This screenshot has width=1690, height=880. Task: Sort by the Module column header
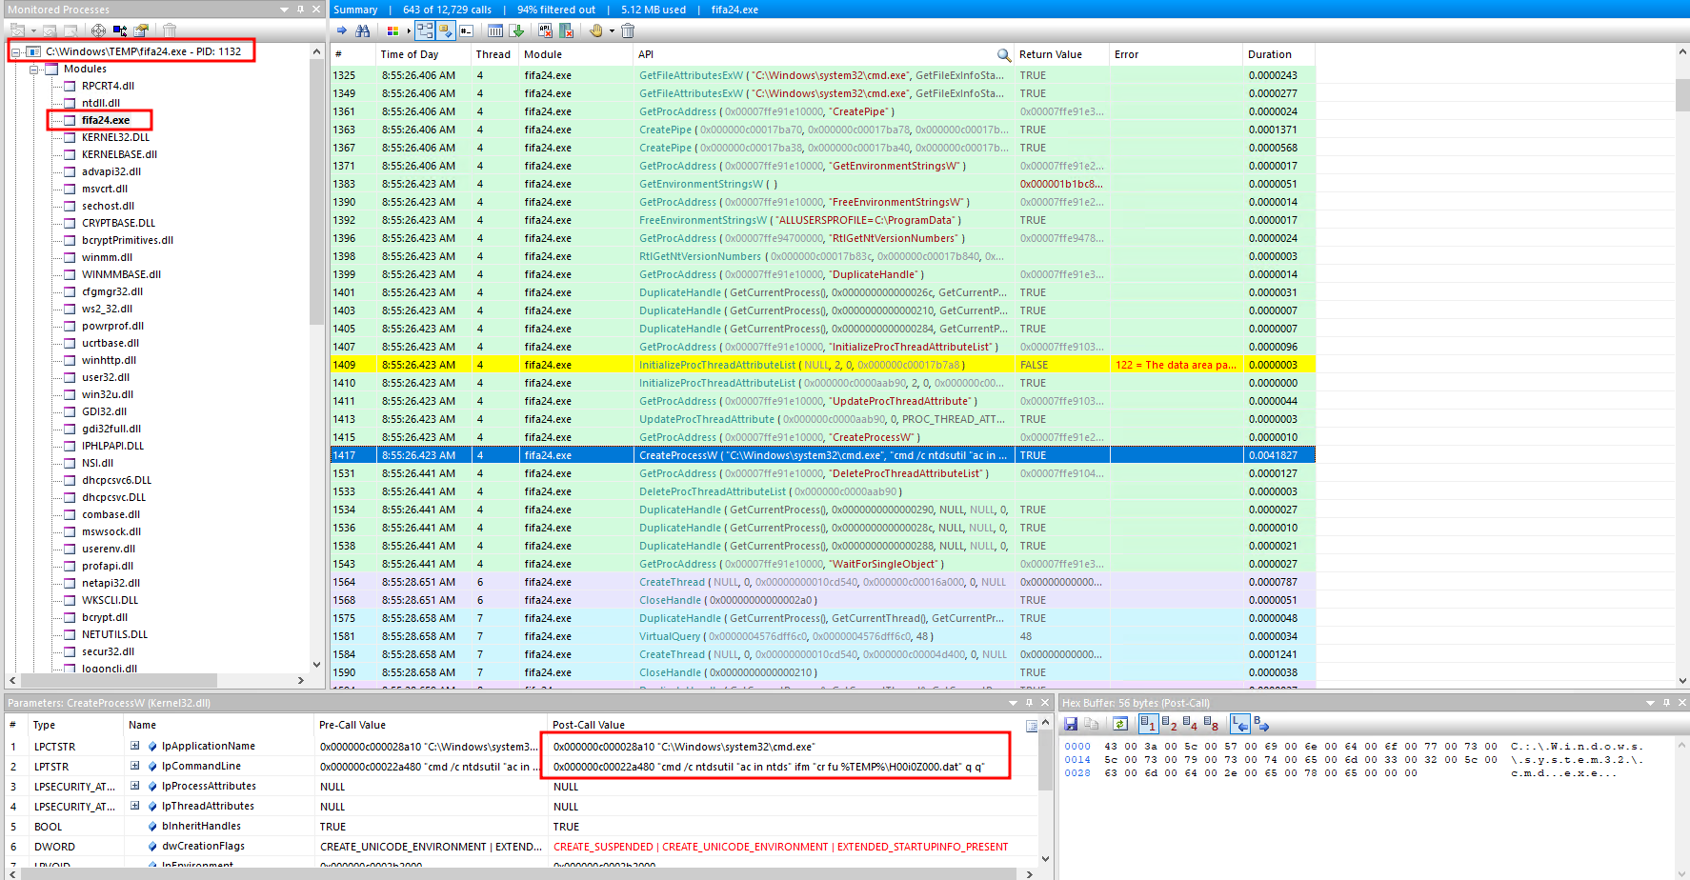(x=576, y=55)
